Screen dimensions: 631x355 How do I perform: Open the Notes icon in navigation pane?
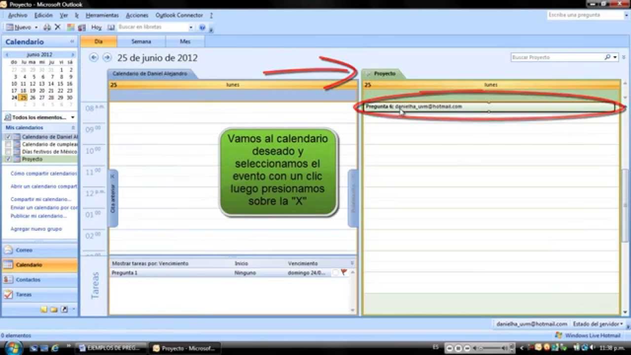pyautogui.click(x=44, y=310)
